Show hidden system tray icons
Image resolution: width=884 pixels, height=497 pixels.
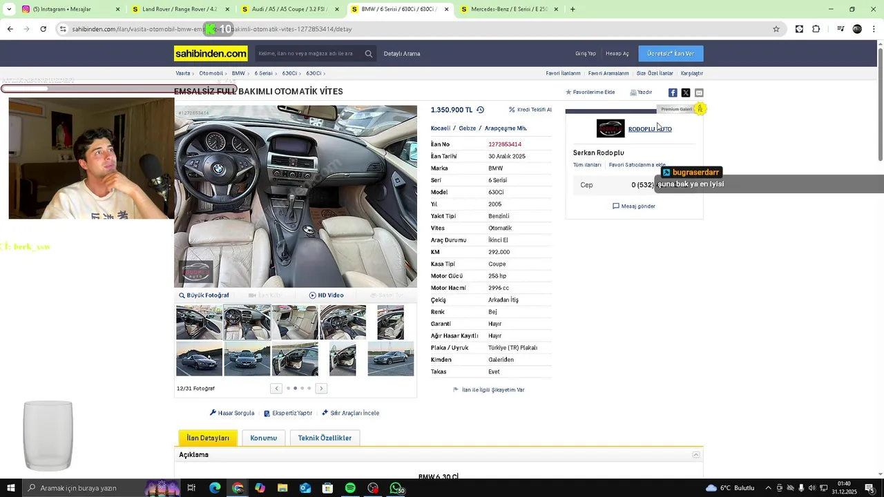[768, 488]
